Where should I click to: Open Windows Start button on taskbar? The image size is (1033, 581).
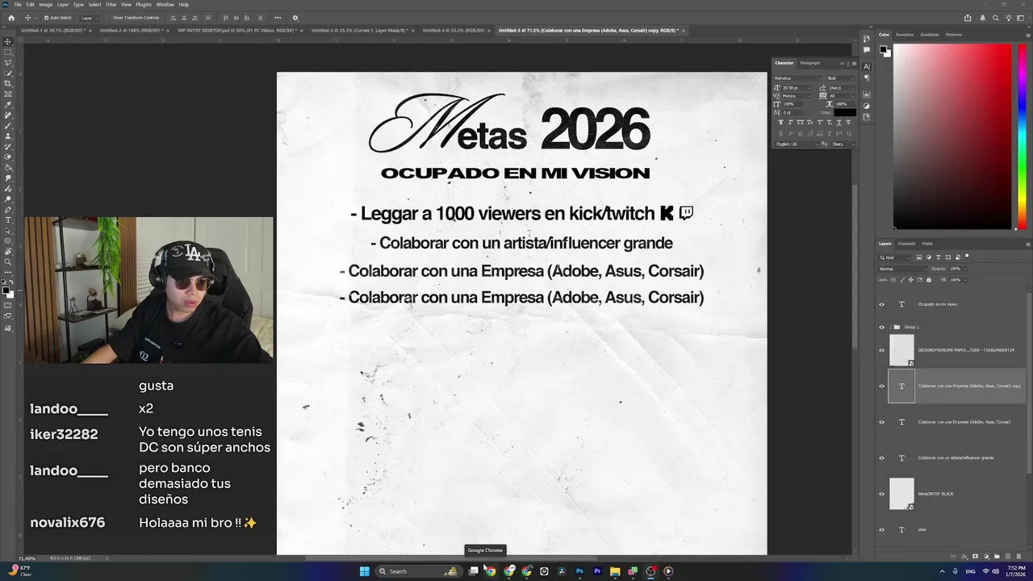(x=364, y=571)
